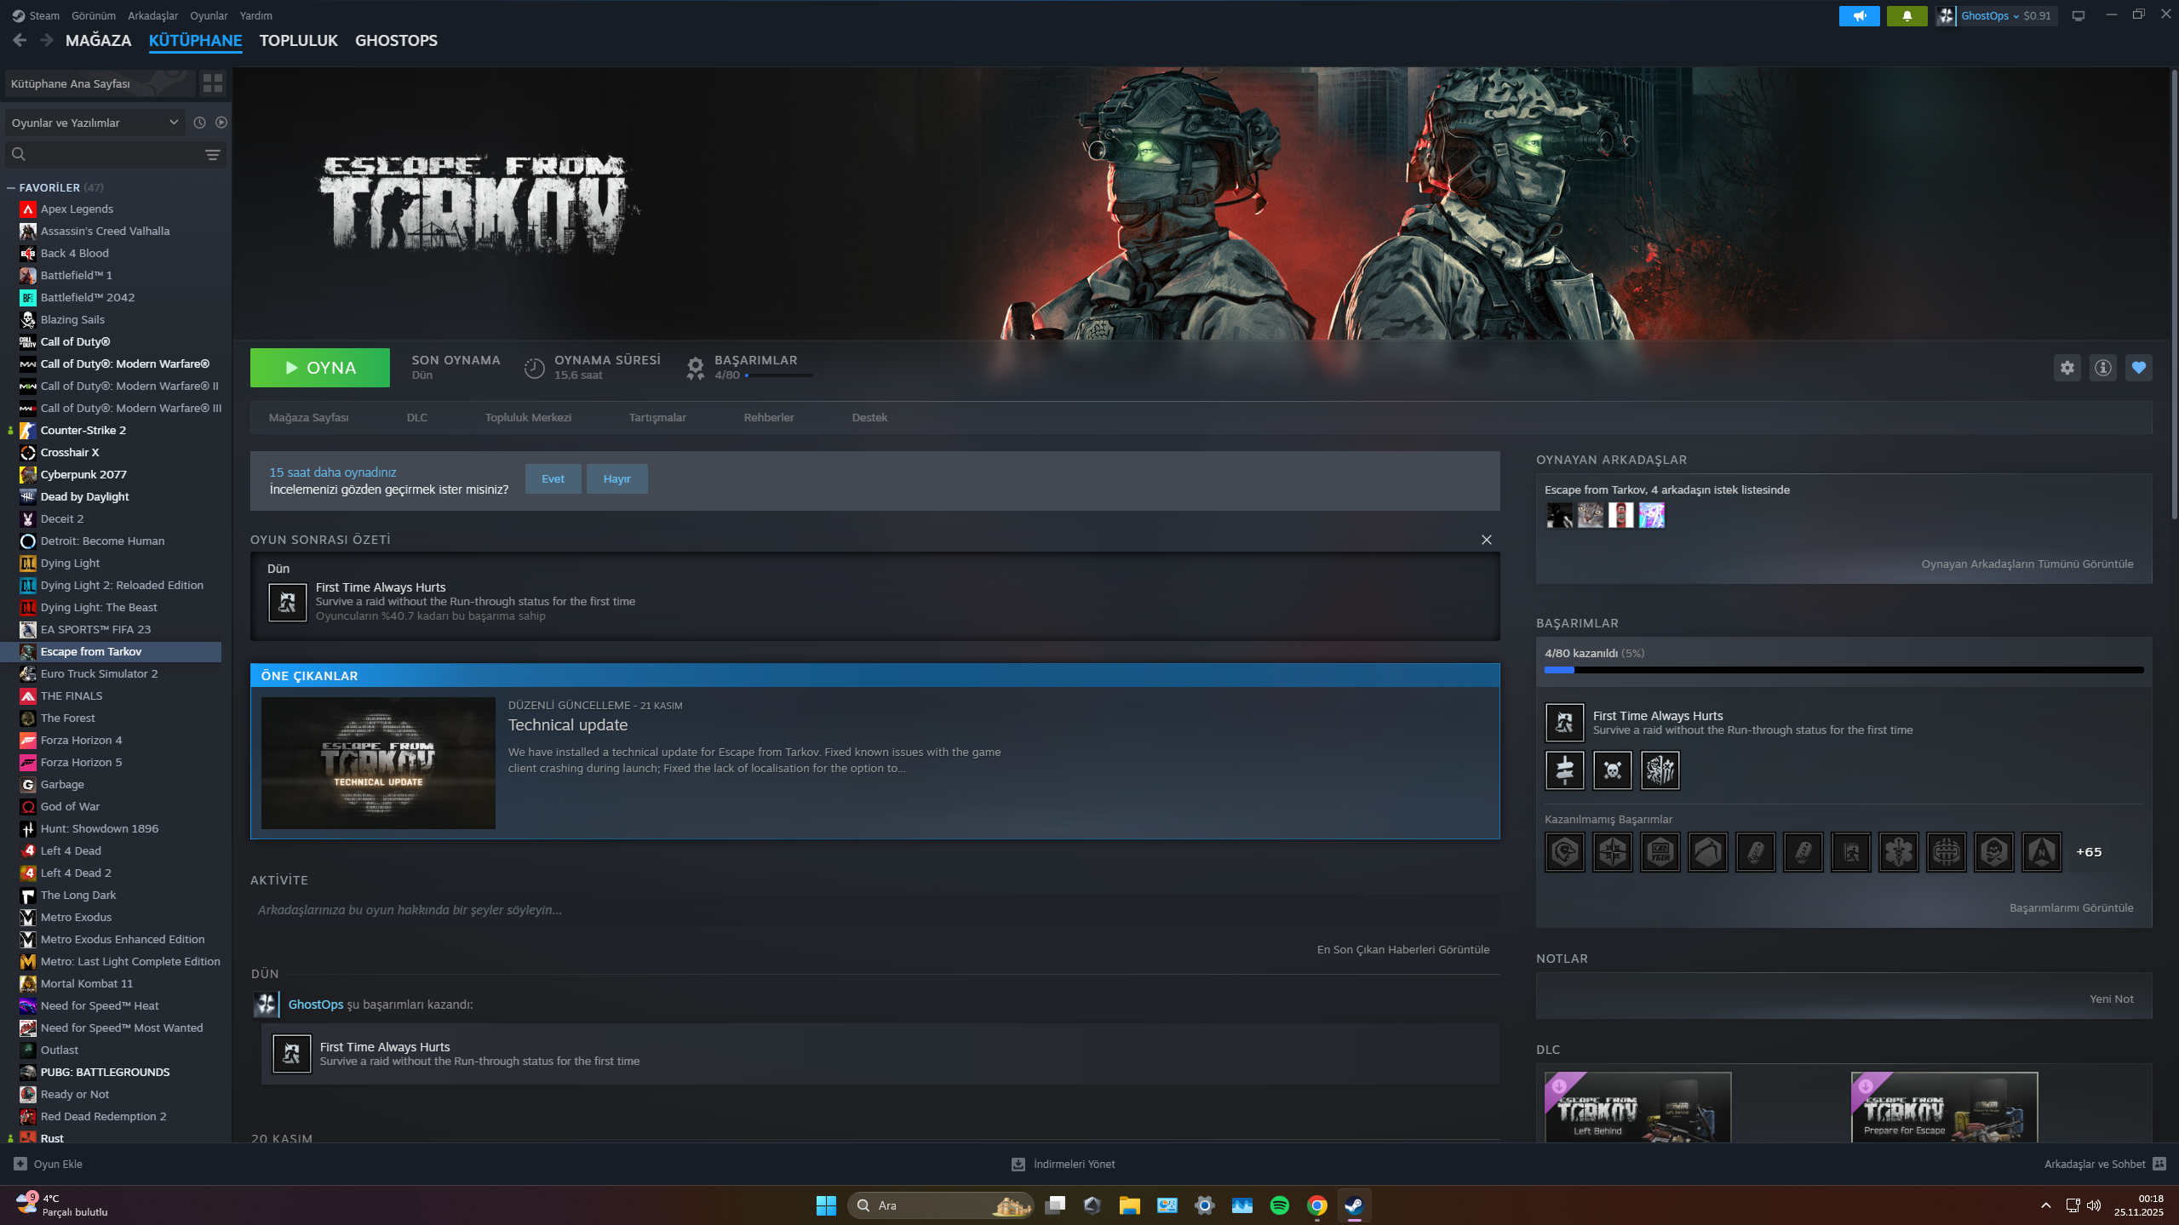Viewport: 2179px width, 1225px height.
Task: Open the Technical update news thumbnail
Action: click(x=378, y=763)
